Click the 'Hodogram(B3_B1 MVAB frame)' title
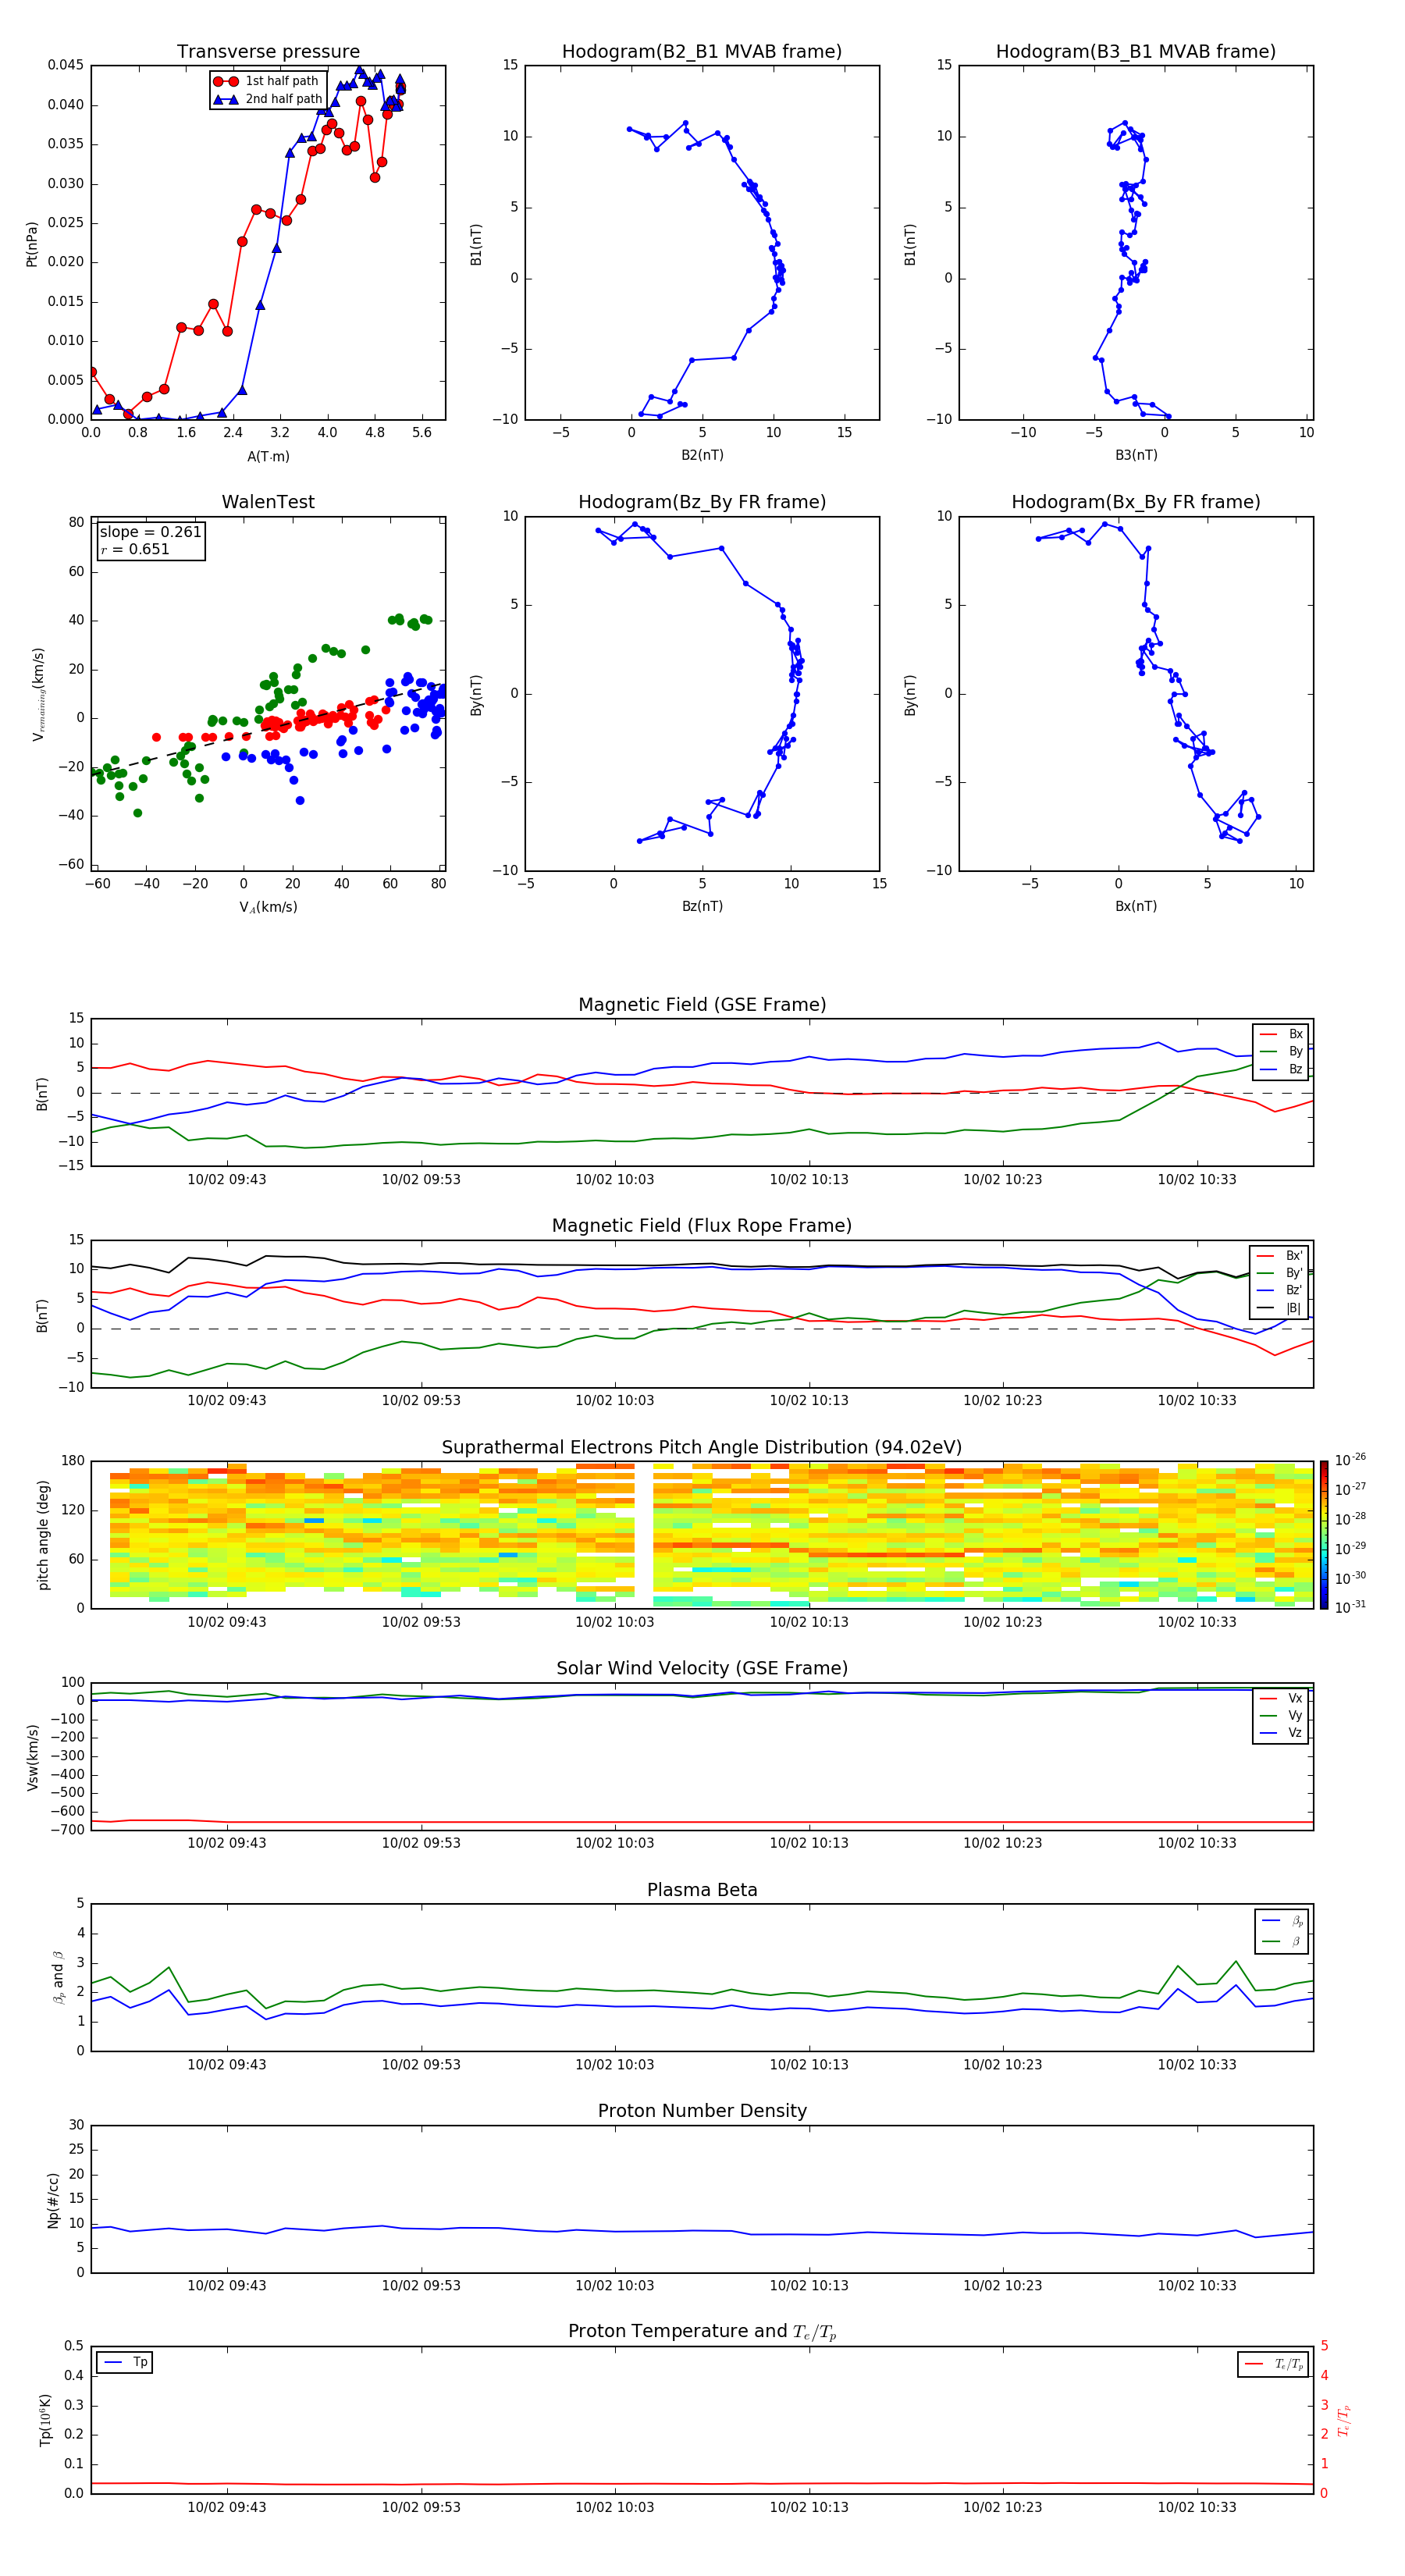1405x2576 pixels. pos(1136,52)
